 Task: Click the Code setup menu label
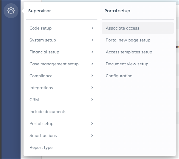(41, 28)
